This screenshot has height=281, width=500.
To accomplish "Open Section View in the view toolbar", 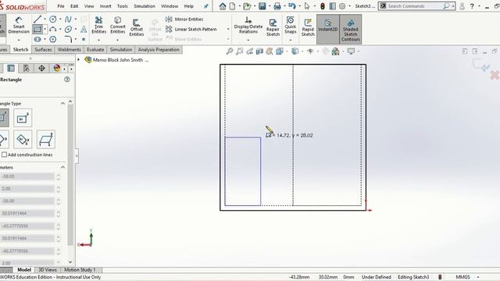I will (259, 51).
